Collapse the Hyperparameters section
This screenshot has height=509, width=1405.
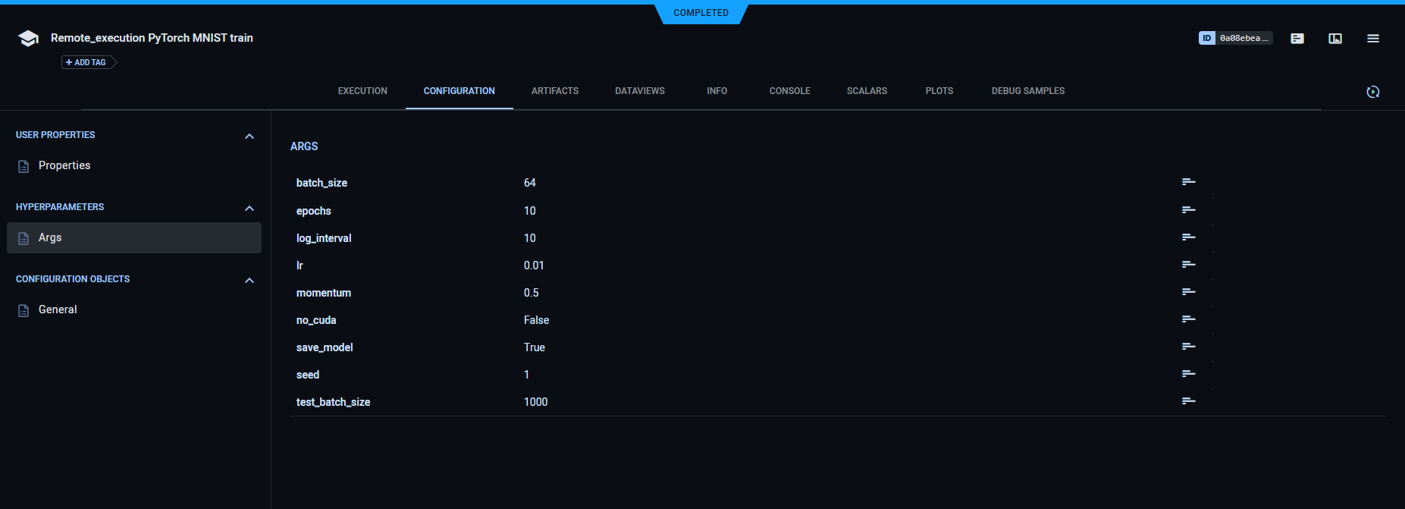[249, 209]
